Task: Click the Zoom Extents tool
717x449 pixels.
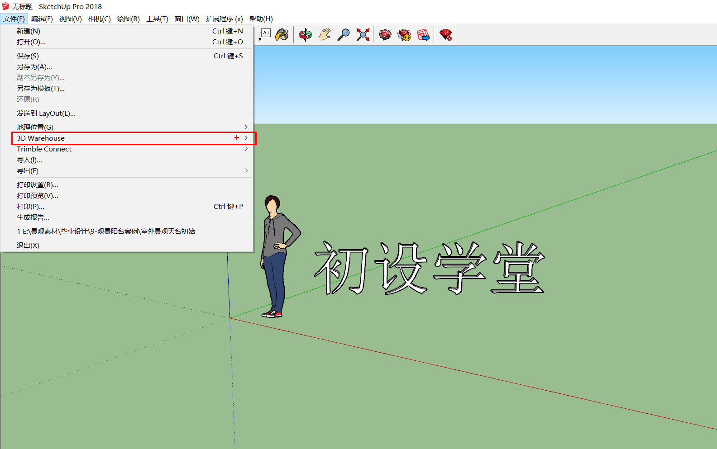Action: point(363,35)
